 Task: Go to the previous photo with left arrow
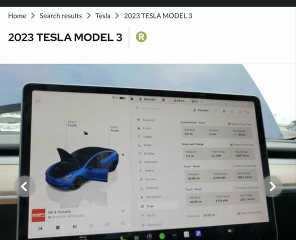24,186
